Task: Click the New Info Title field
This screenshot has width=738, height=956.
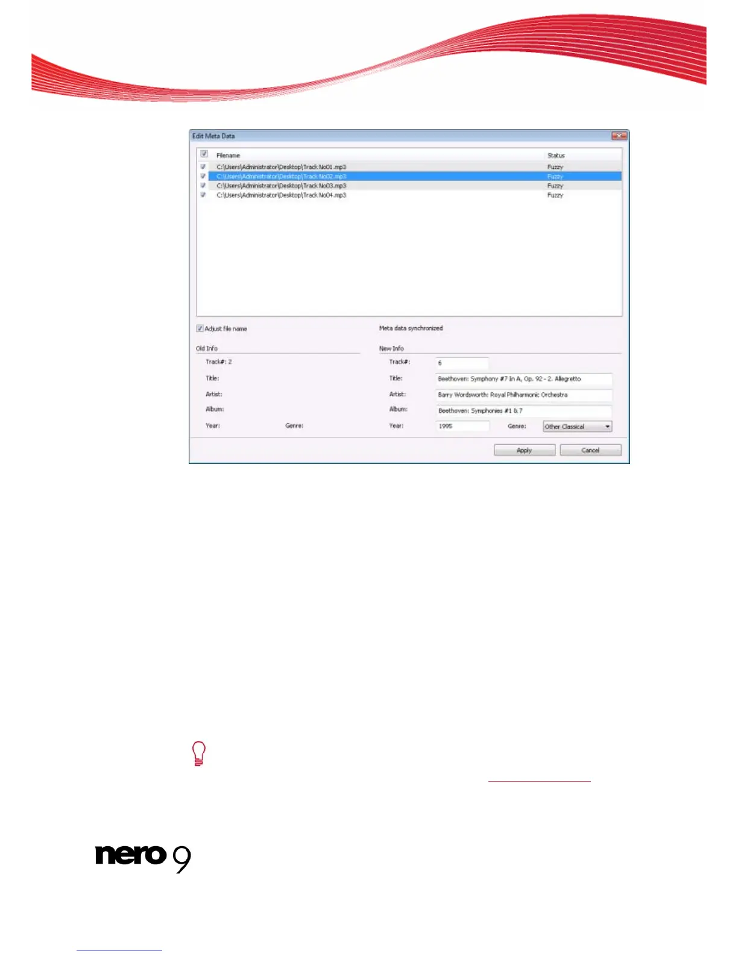Action: [524, 379]
